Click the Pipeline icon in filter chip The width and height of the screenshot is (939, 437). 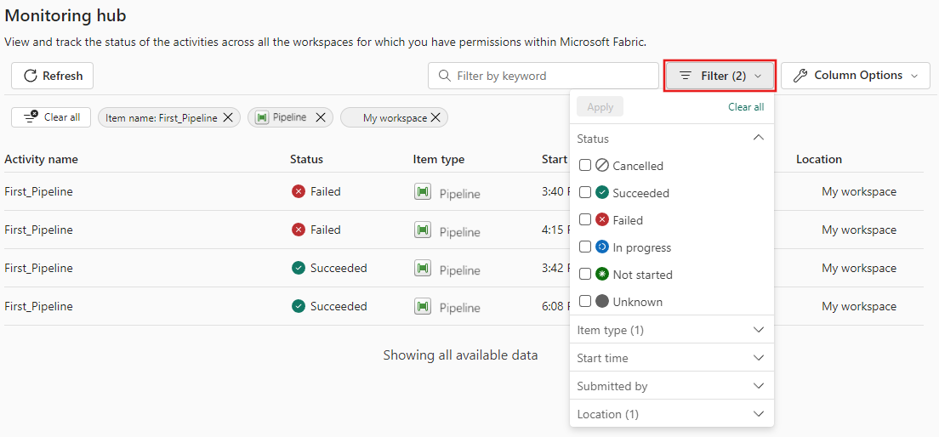tap(262, 118)
